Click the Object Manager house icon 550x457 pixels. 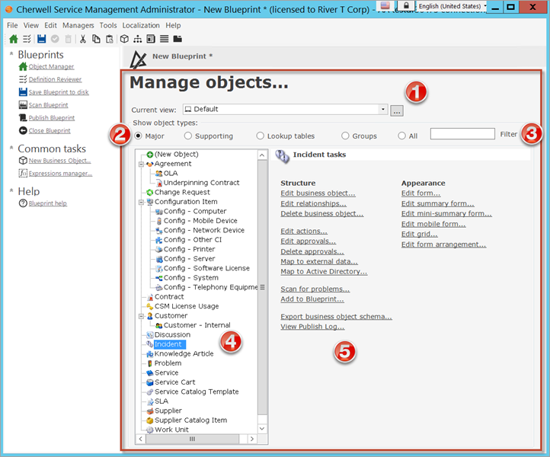pyautogui.click(x=23, y=66)
